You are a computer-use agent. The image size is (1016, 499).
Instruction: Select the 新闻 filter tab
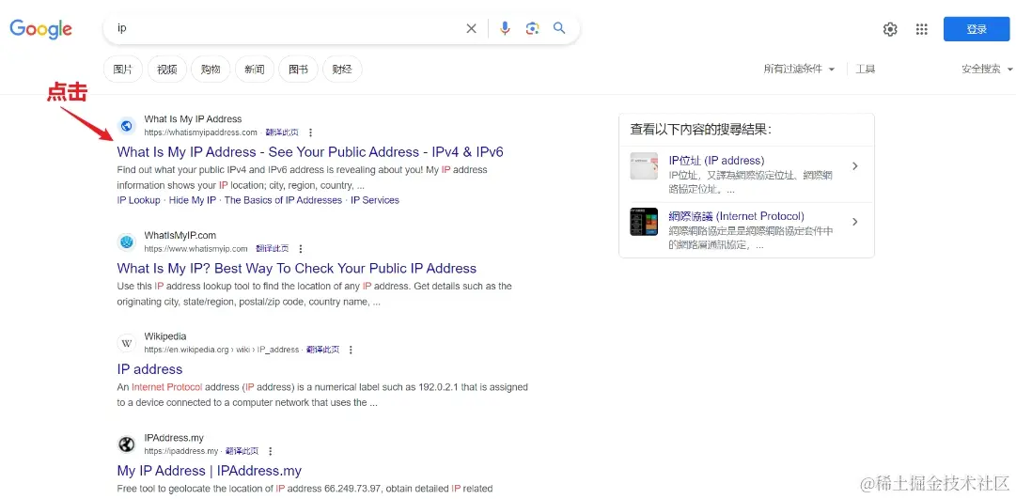coord(255,70)
